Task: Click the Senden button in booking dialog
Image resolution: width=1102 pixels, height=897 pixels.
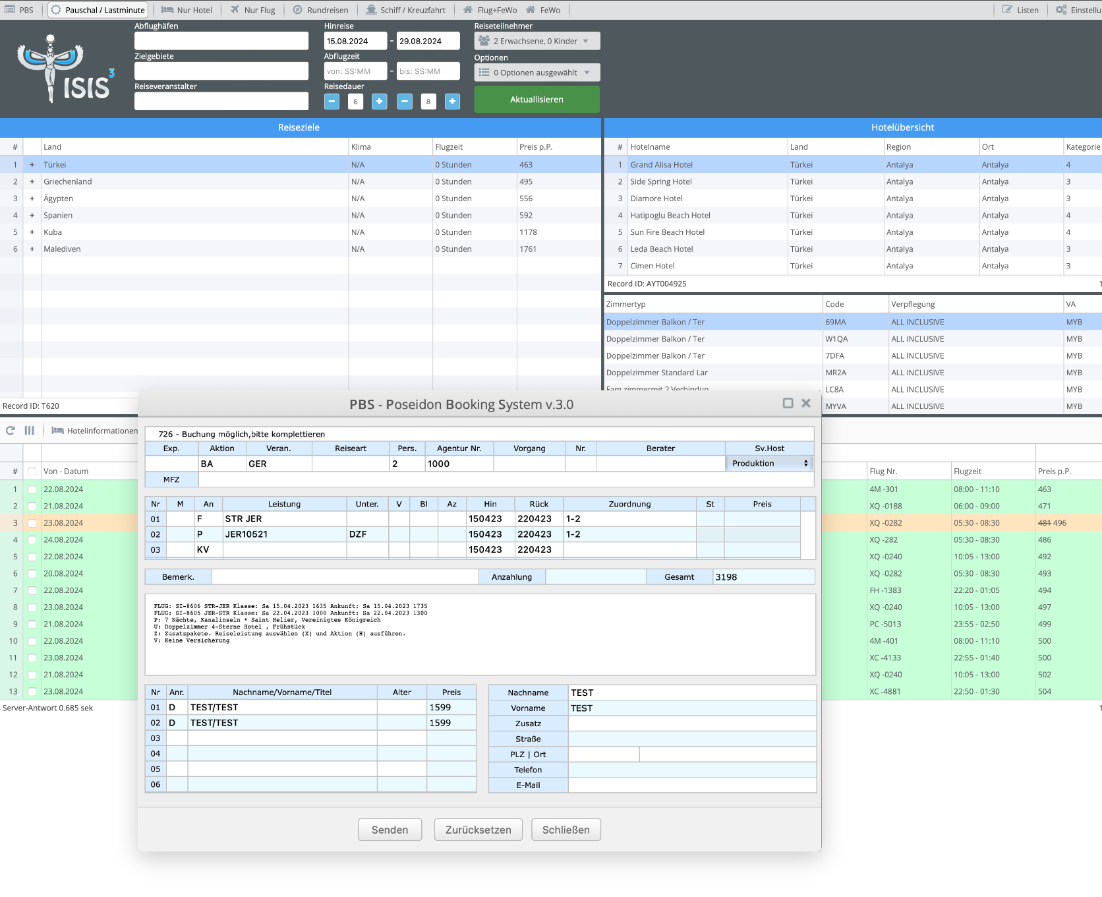Action: click(x=390, y=830)
